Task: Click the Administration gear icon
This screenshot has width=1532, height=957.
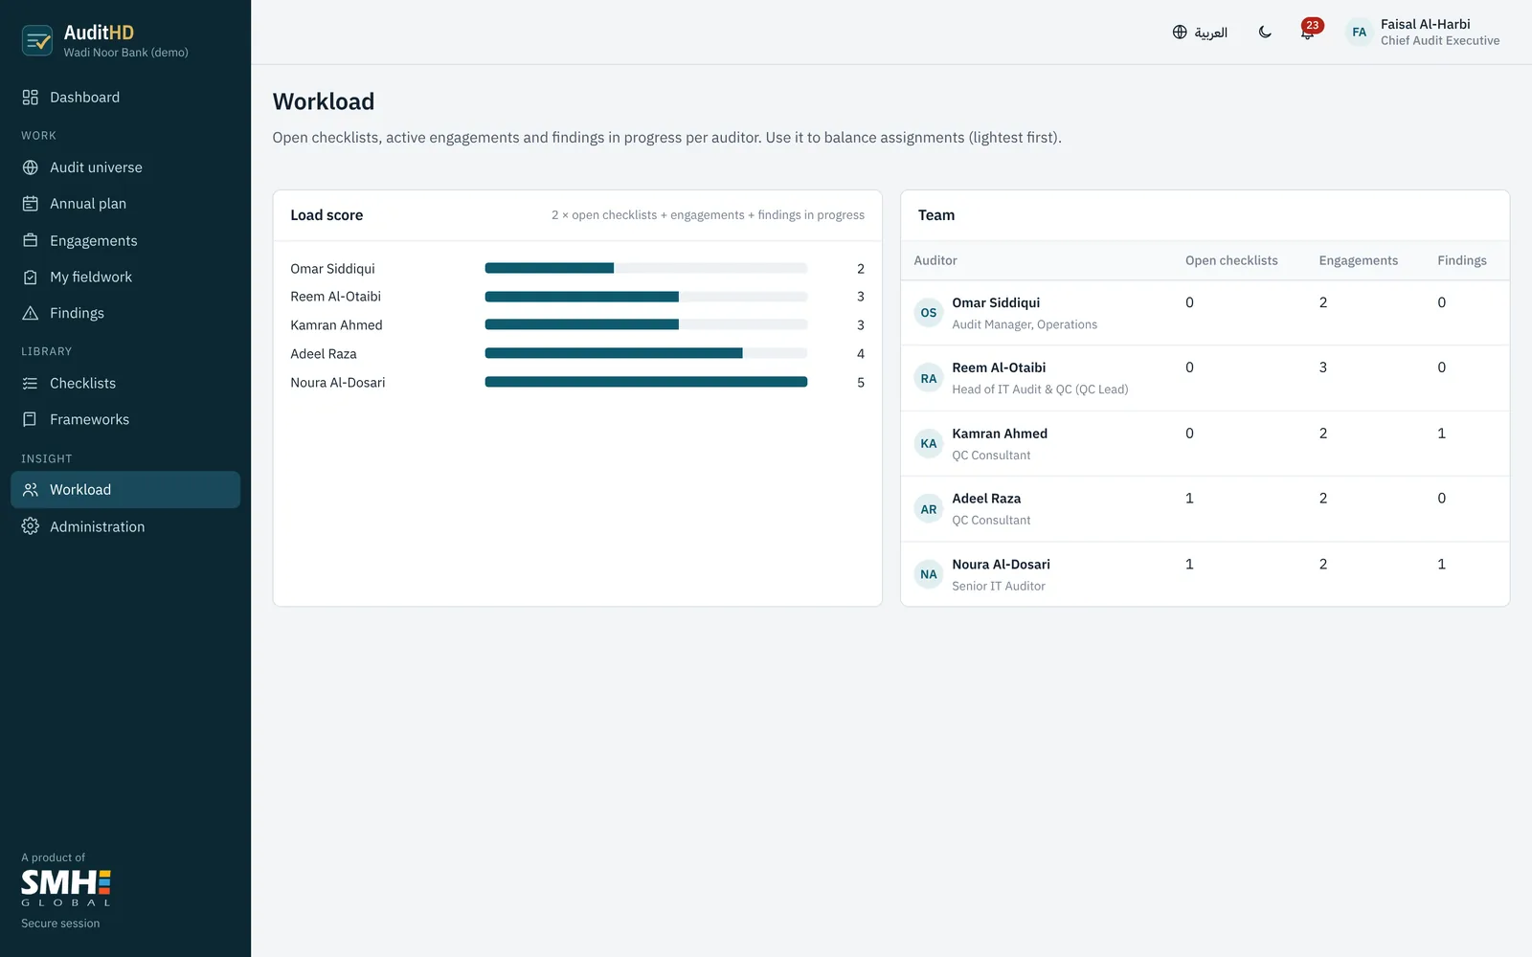Action: click(31, 526)
